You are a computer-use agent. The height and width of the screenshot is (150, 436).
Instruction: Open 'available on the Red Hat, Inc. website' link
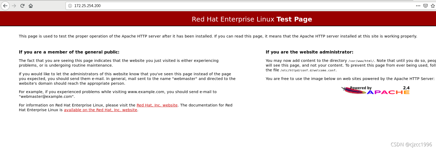click(100, 110)
